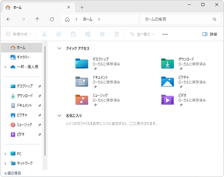Collapse the お気に入り section

[60, 116]
